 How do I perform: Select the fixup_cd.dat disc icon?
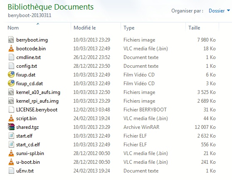pyautogui.click(x=11, y=83)
